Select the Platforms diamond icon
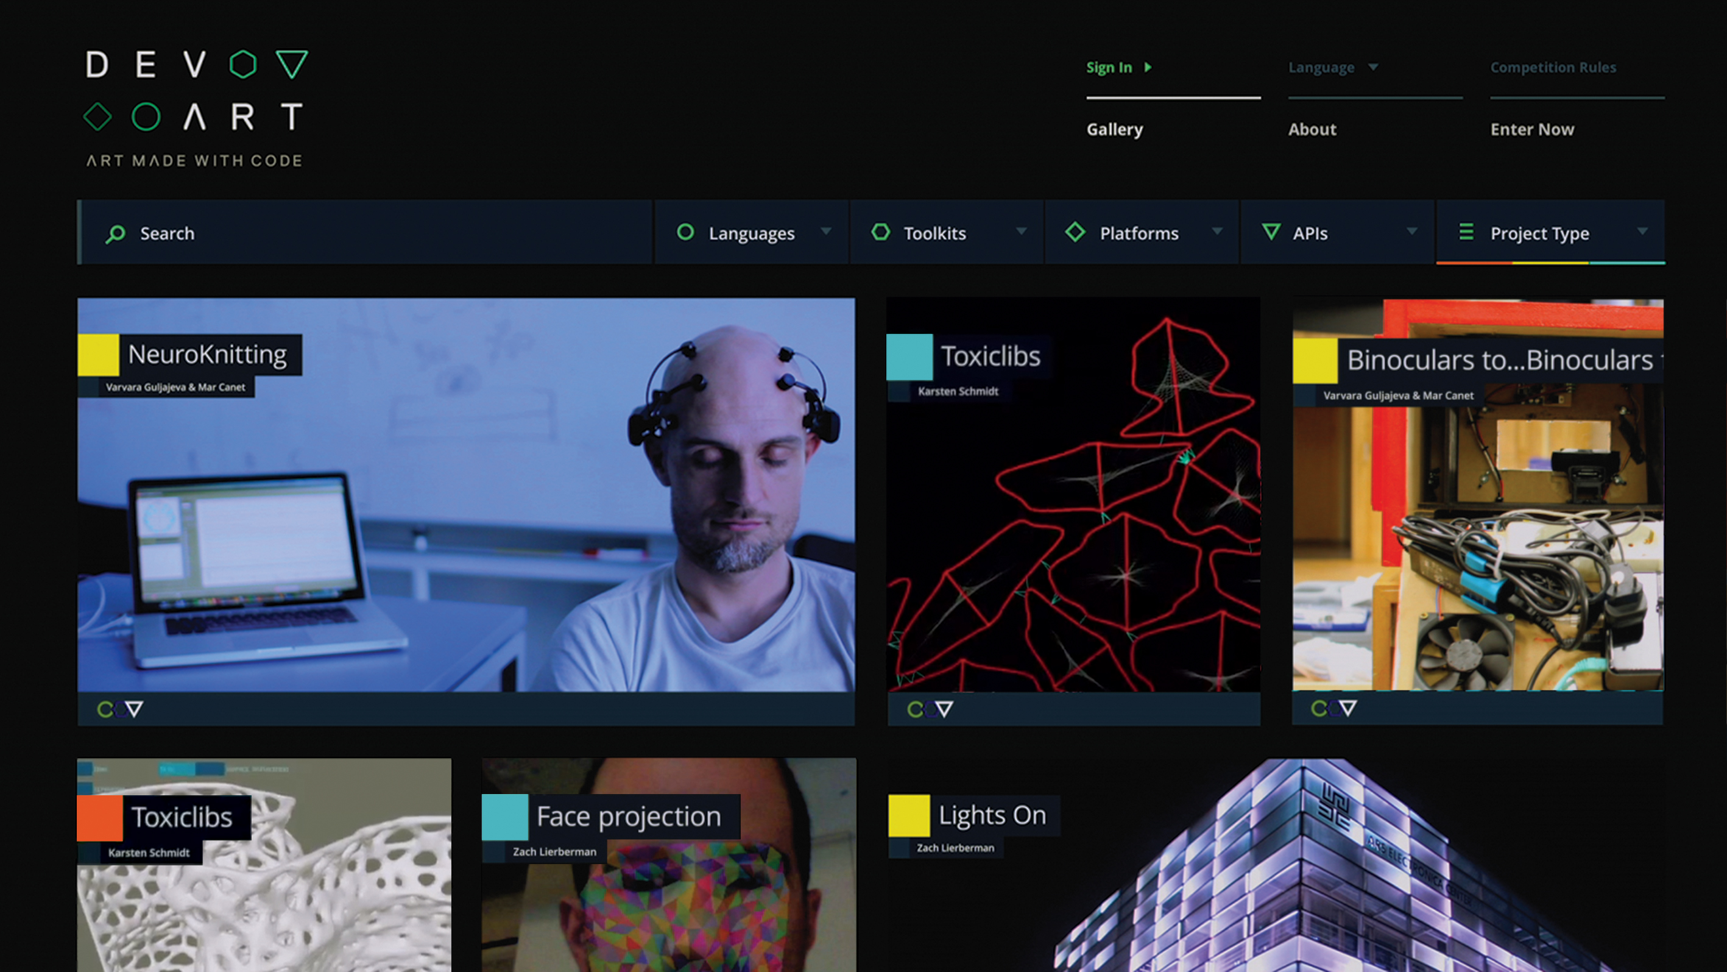 point(1075,233)
